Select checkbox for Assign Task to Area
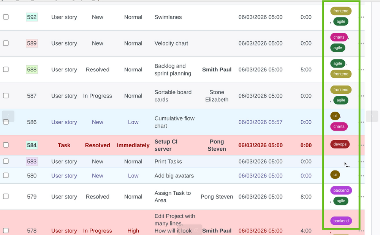Image resolution: width=380 pixels, height=235 pixels. point(6,196)
